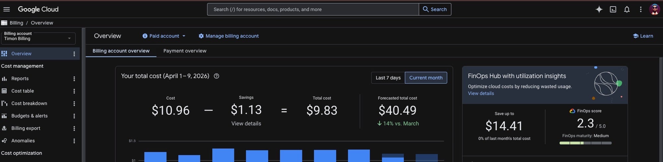This screenshot has width=663, height=162.
Task: Click the help icon beside total cost
Action: (x=216, y=76)
